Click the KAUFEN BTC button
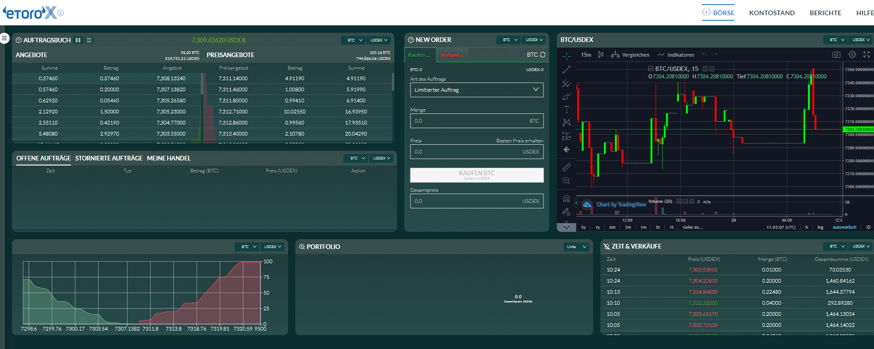The width and height of the screenshot is (874, 349). [x=476, y=175]
